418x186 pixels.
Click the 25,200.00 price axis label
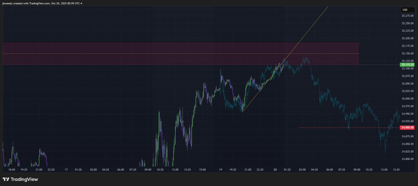click(x=407, y=38)
